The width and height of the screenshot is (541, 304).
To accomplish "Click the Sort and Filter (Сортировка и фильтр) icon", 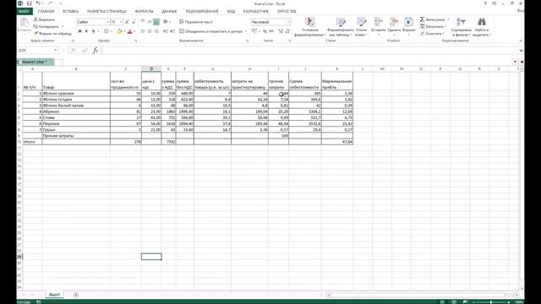I will [461, 22].
